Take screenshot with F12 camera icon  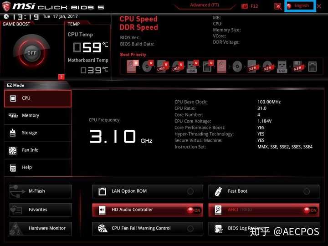[244, 6]
